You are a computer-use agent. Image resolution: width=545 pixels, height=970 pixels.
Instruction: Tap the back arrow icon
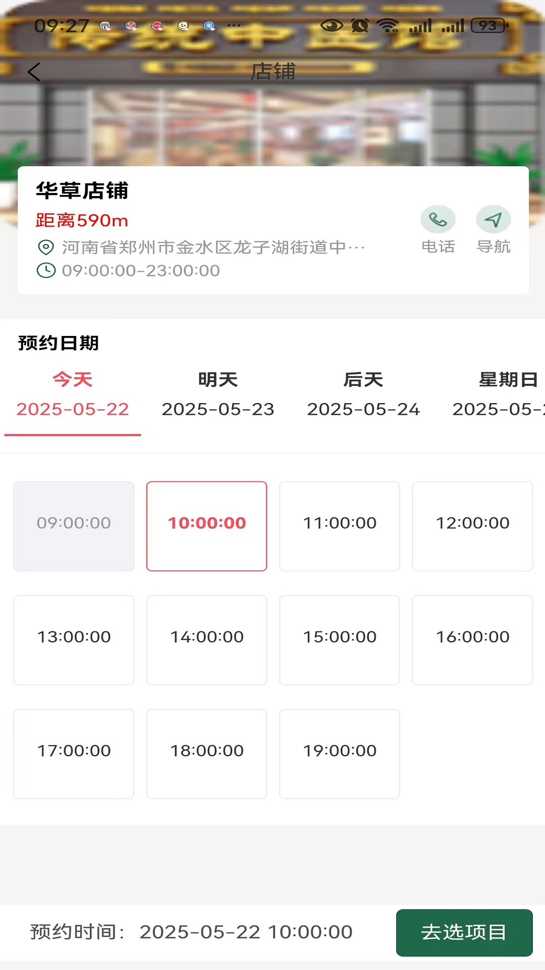click(x=34, y=72)
